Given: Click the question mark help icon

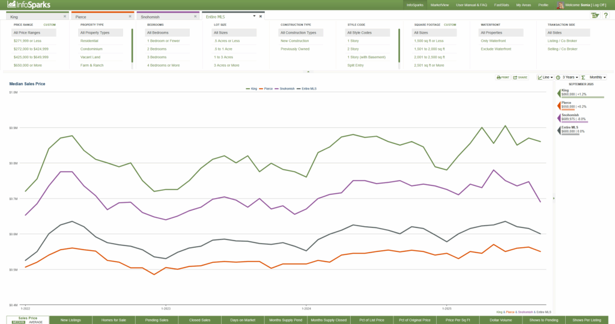Looking at the screenshot, I should (605, 16).
